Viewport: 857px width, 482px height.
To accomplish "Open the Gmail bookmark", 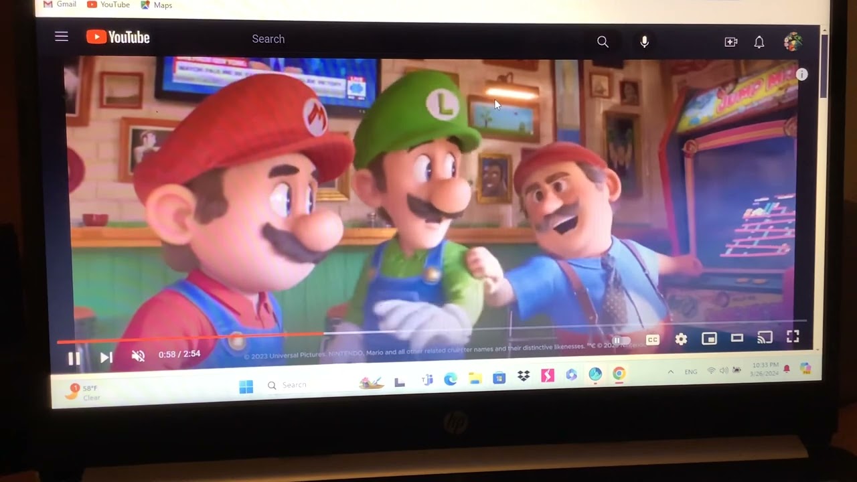I will [60, 4].
